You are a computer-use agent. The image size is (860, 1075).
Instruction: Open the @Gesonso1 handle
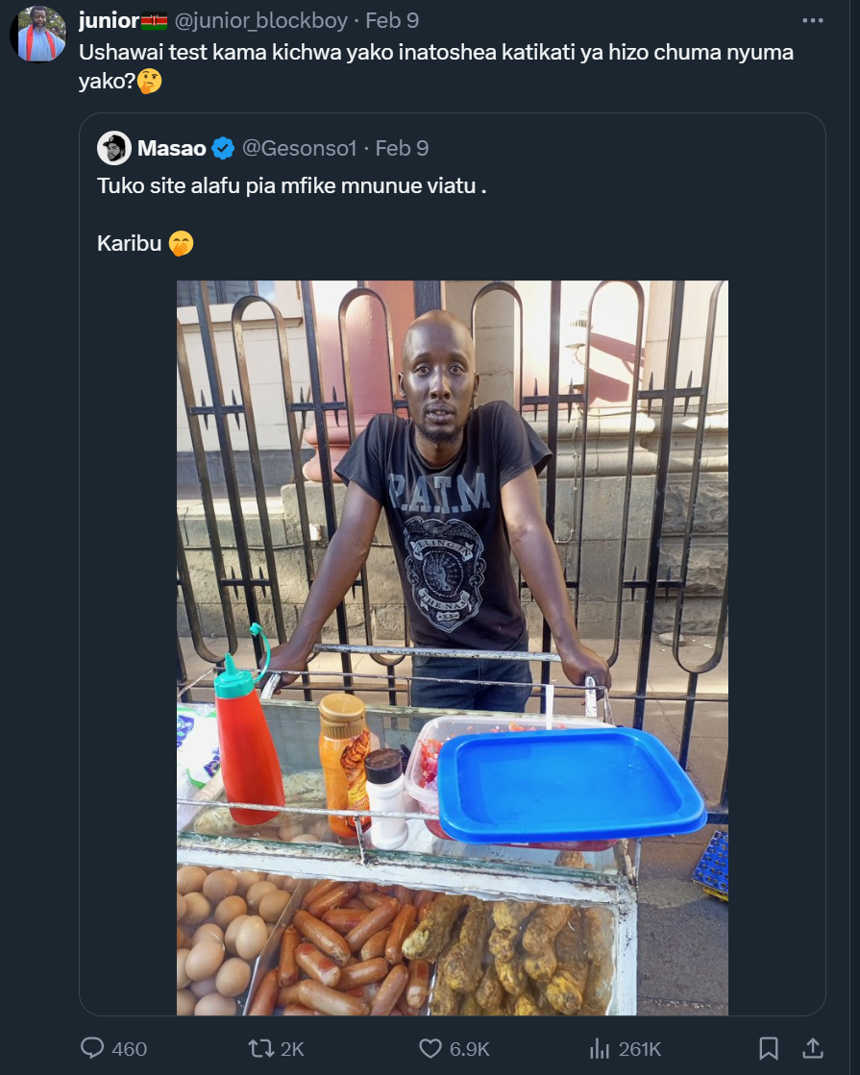299,148
